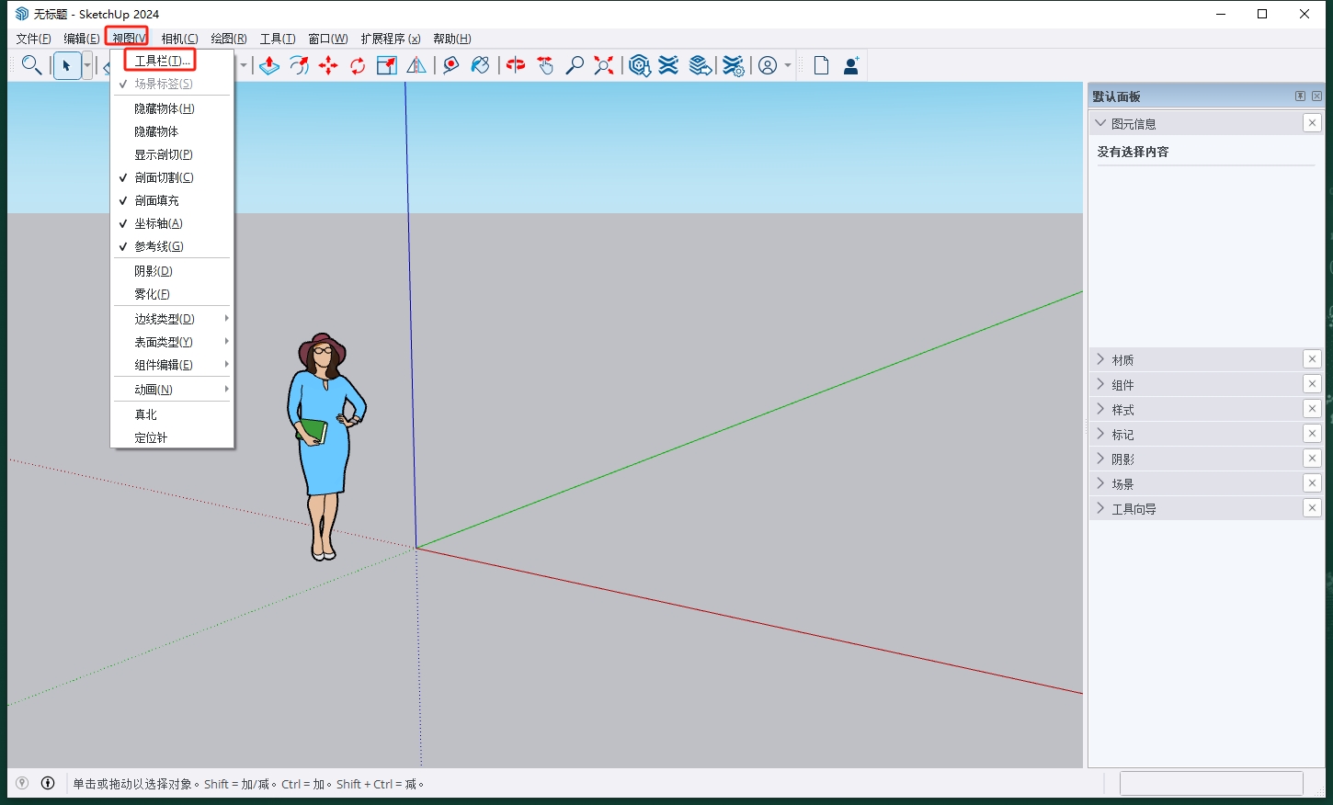Select the Orbit navigation tool
The width and height of the screenshot is (1333, 805).
515,65
